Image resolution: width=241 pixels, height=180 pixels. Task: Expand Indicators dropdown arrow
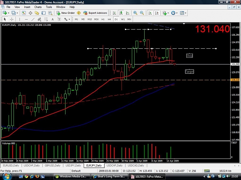click(168, 13)
